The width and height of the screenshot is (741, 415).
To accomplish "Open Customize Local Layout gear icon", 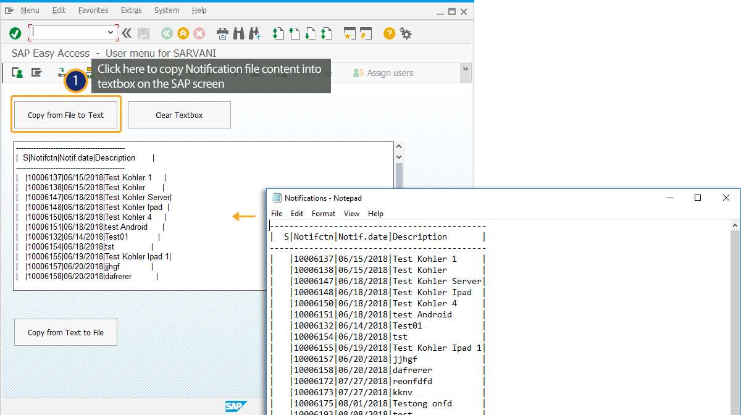I will coord(406,33).
